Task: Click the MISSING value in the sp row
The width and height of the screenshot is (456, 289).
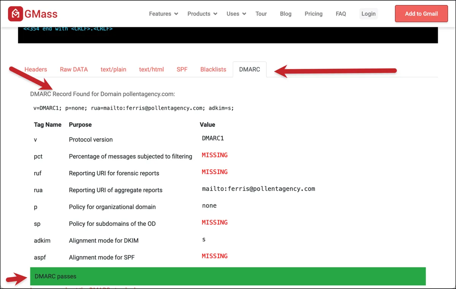Action: tap(215, 223)
